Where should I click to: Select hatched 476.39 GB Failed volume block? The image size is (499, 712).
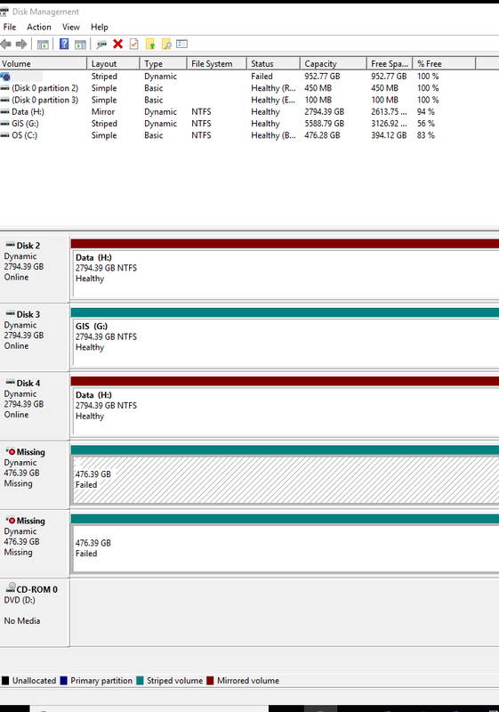pyautogui.click(x=286, y=481)
